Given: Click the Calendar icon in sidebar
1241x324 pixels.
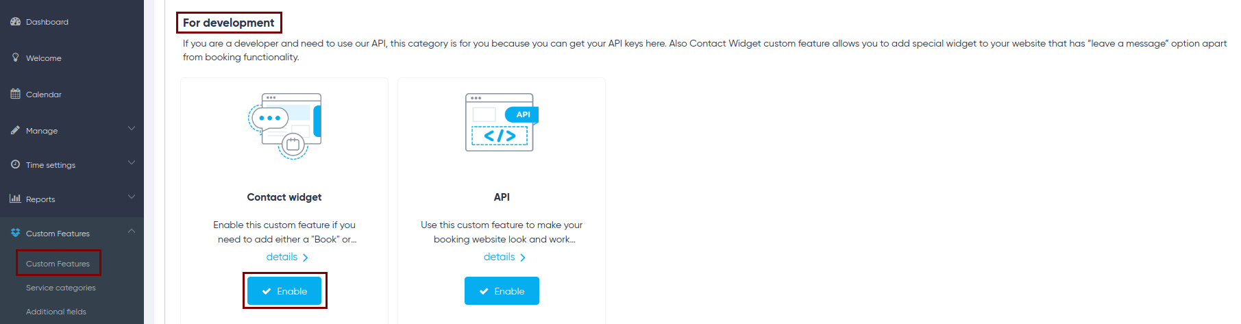Looking at the screenshot, I should 15,94.
